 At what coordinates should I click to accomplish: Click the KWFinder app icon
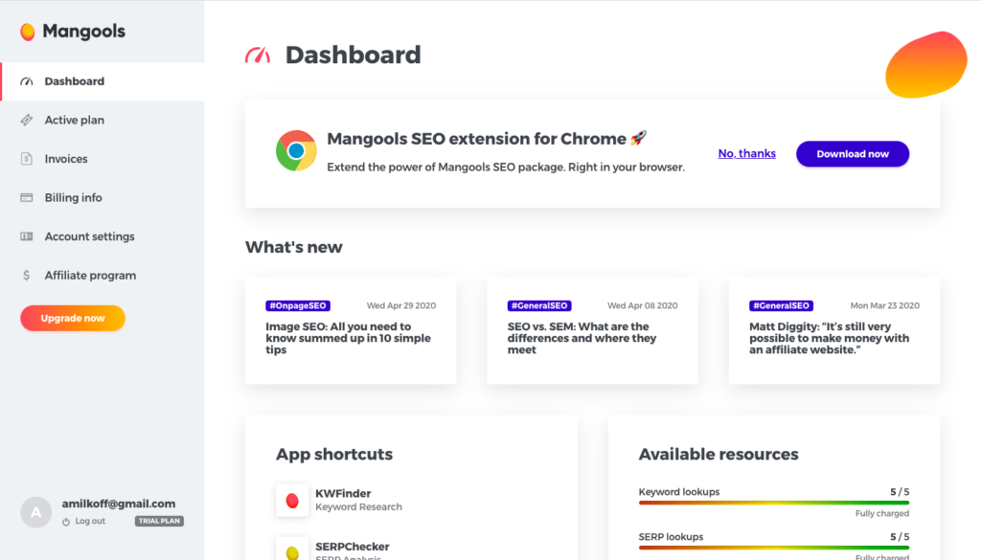click(292, 500)
